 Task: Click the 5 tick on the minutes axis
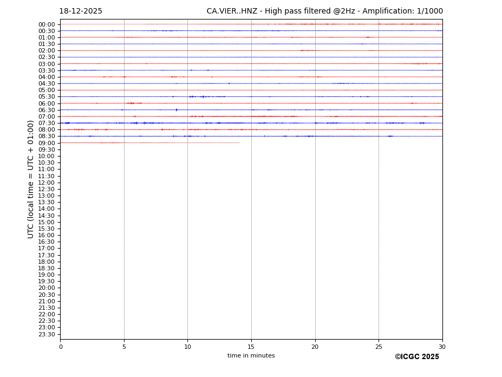[124, 347]
